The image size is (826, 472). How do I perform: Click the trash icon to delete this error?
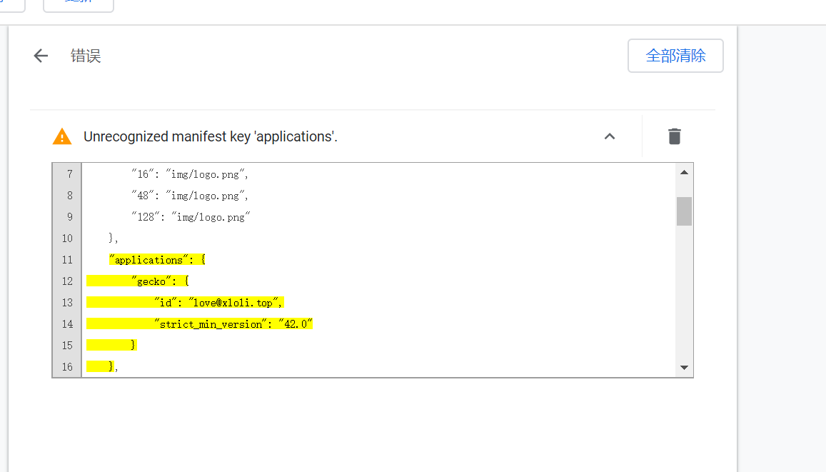click(674, 136)
